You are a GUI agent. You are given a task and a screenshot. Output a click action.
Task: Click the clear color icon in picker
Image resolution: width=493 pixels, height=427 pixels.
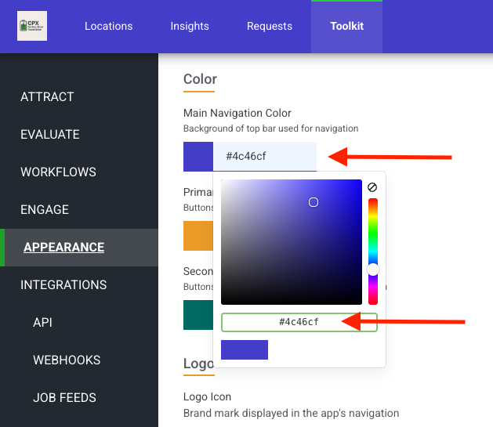click(372, 187)
